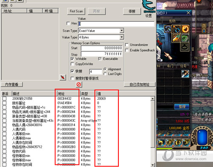Click 描述 column header in address table

coord(35,94)
